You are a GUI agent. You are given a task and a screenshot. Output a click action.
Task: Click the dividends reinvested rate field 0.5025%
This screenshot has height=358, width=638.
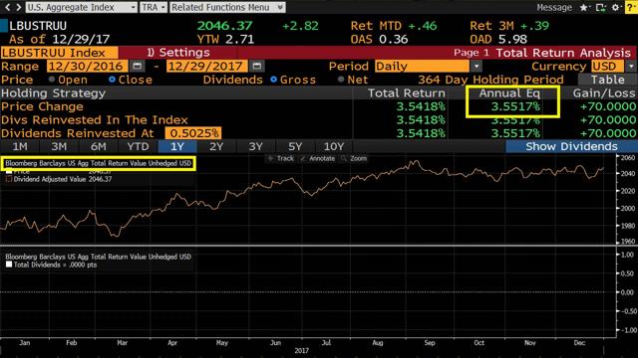193,133
